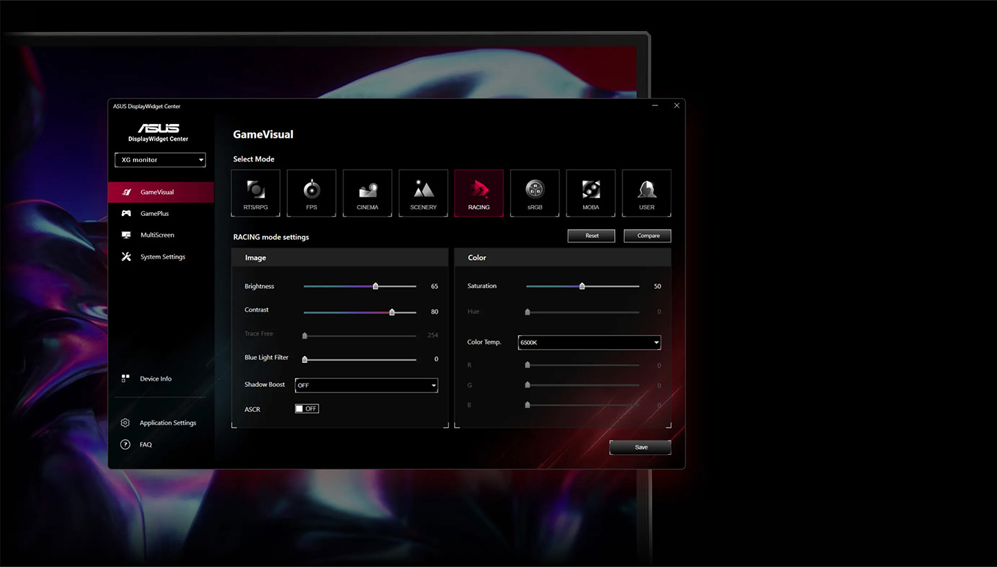Image resolution: width=997 pixels, height=567 pixels.
Task: Click the R color slider
Action: [x=583, y=365]
